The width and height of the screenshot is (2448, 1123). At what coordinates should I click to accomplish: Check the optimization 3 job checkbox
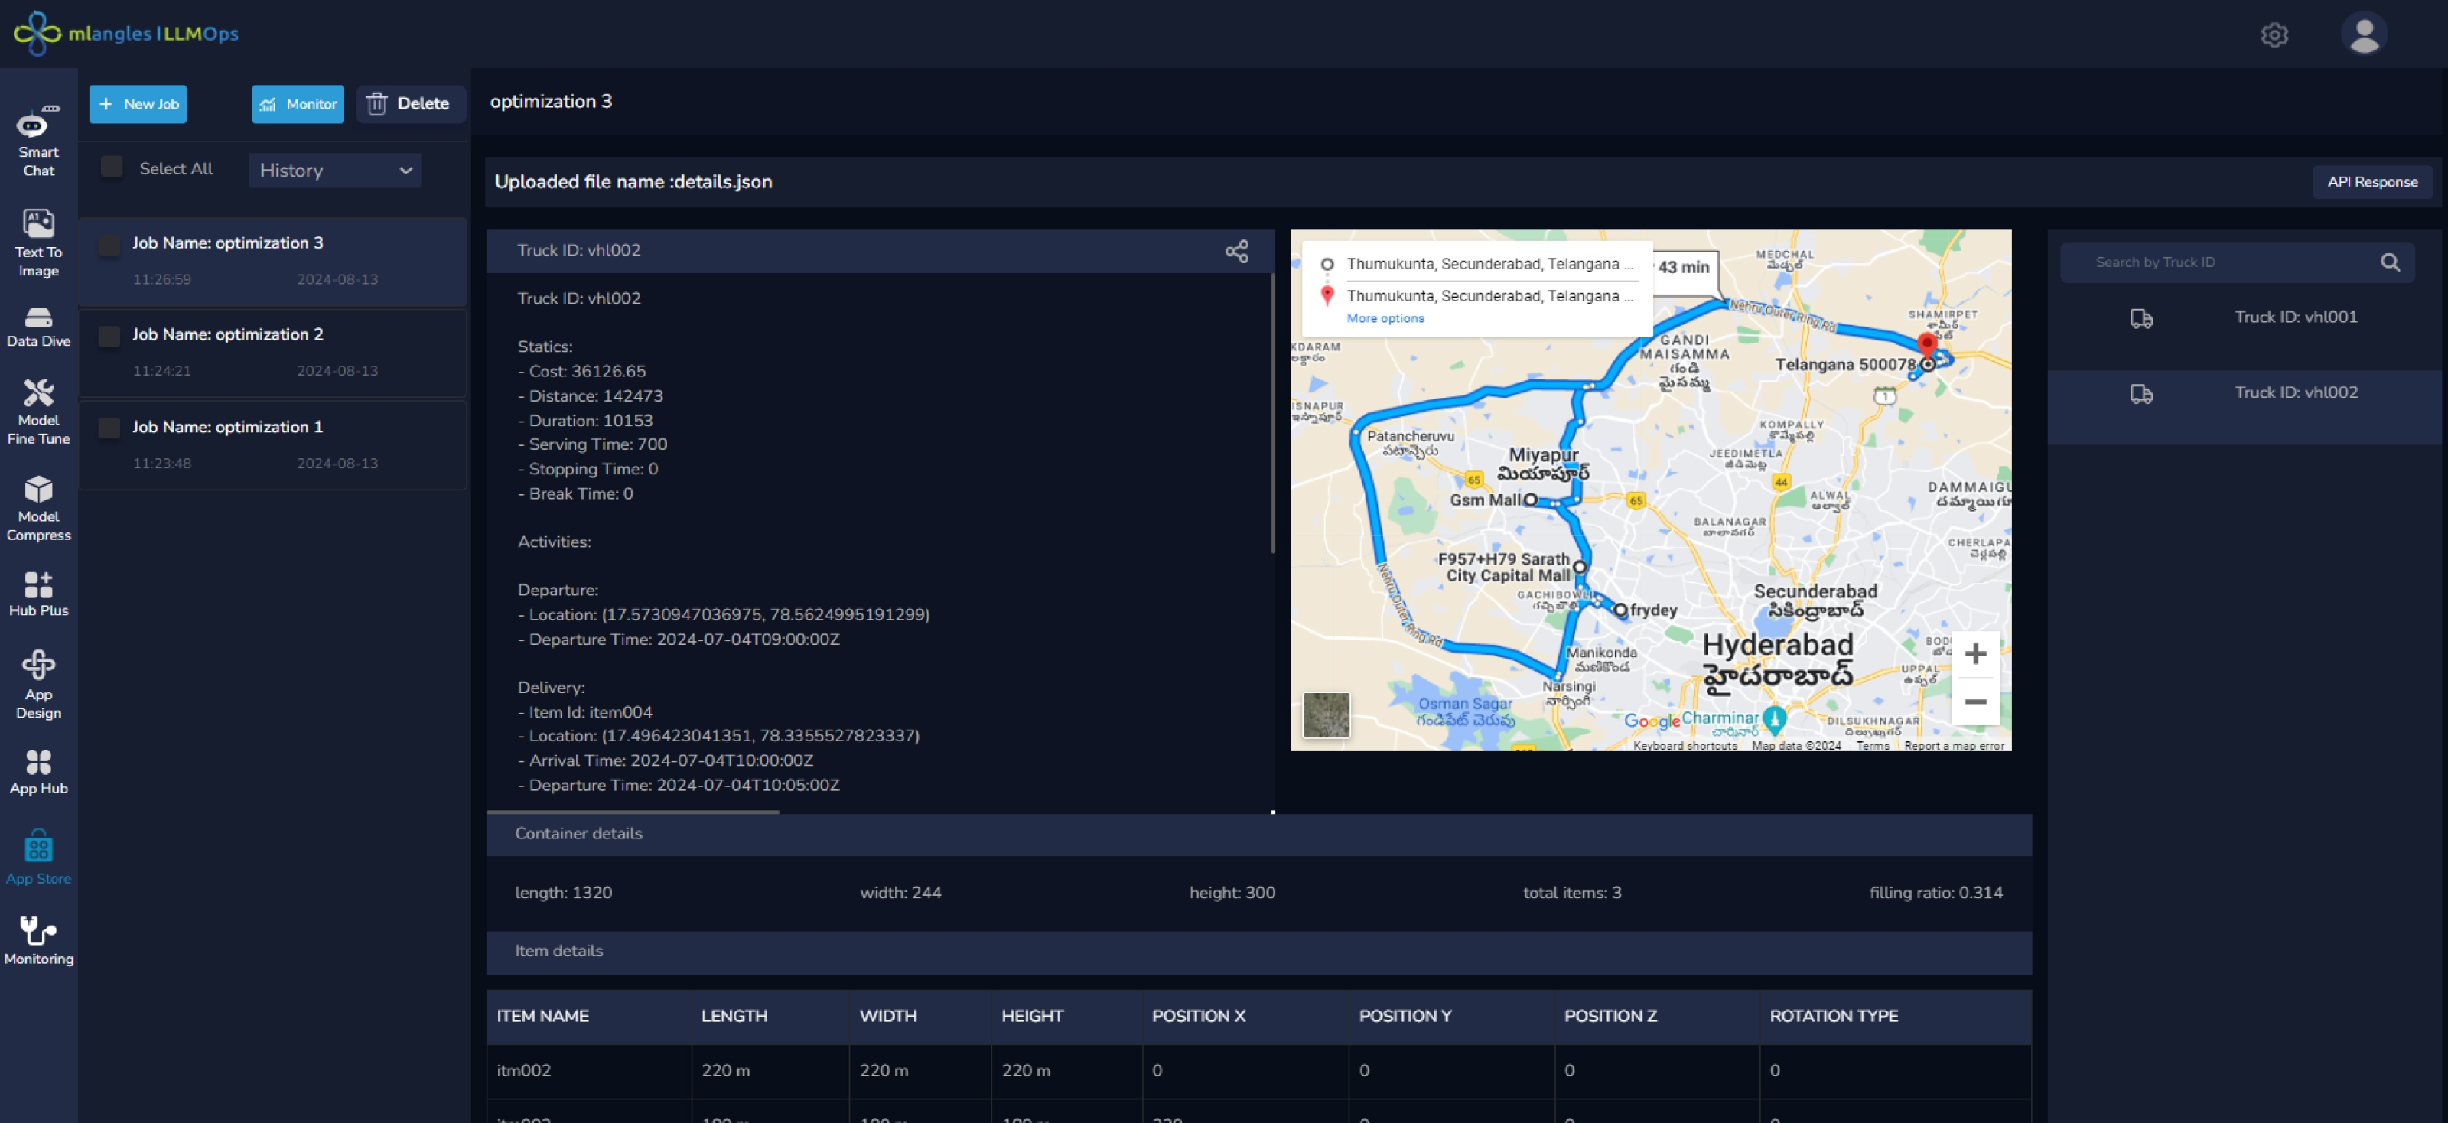[109, 245]
